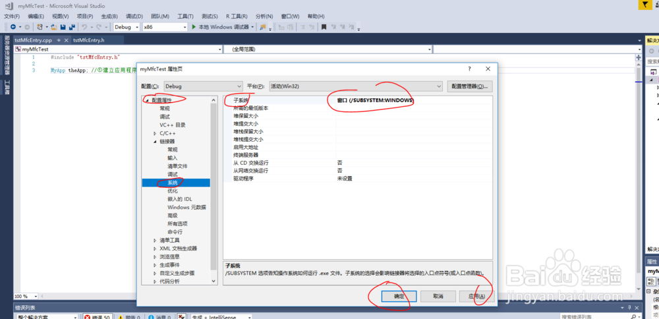Expand the 生成事件 tree node
The width and height of the screenshot is (659, 319).
point(155,265)
